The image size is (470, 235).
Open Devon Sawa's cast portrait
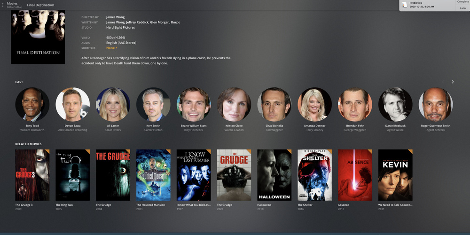point(72,104)
